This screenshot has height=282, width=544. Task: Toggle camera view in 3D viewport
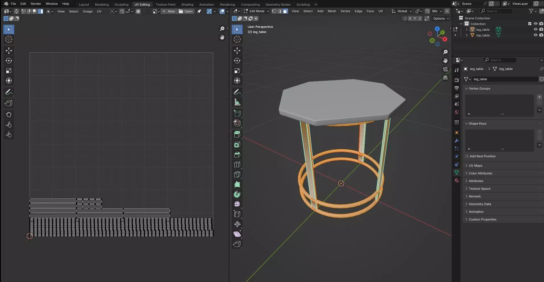pos(445,69)
